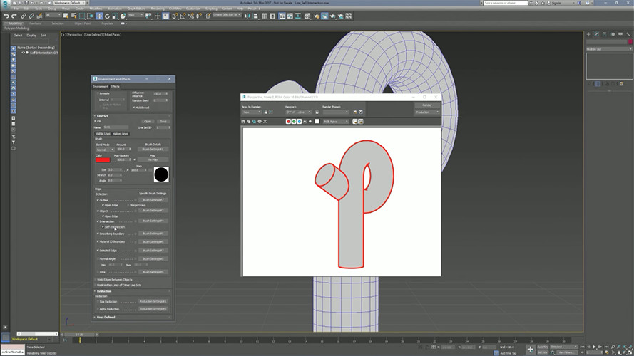Viewport: 634px width, 356px height.
Task: Open the View reference coordinate dropdown
Action: pos(136,15)
